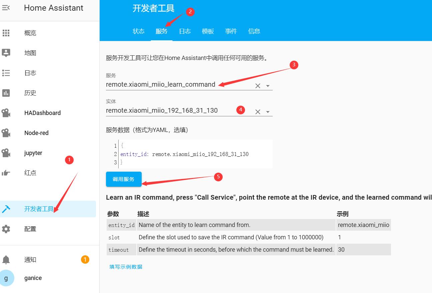
Task: Open the 服务 service dropdown arrow
Action: [x=268, y=85]
